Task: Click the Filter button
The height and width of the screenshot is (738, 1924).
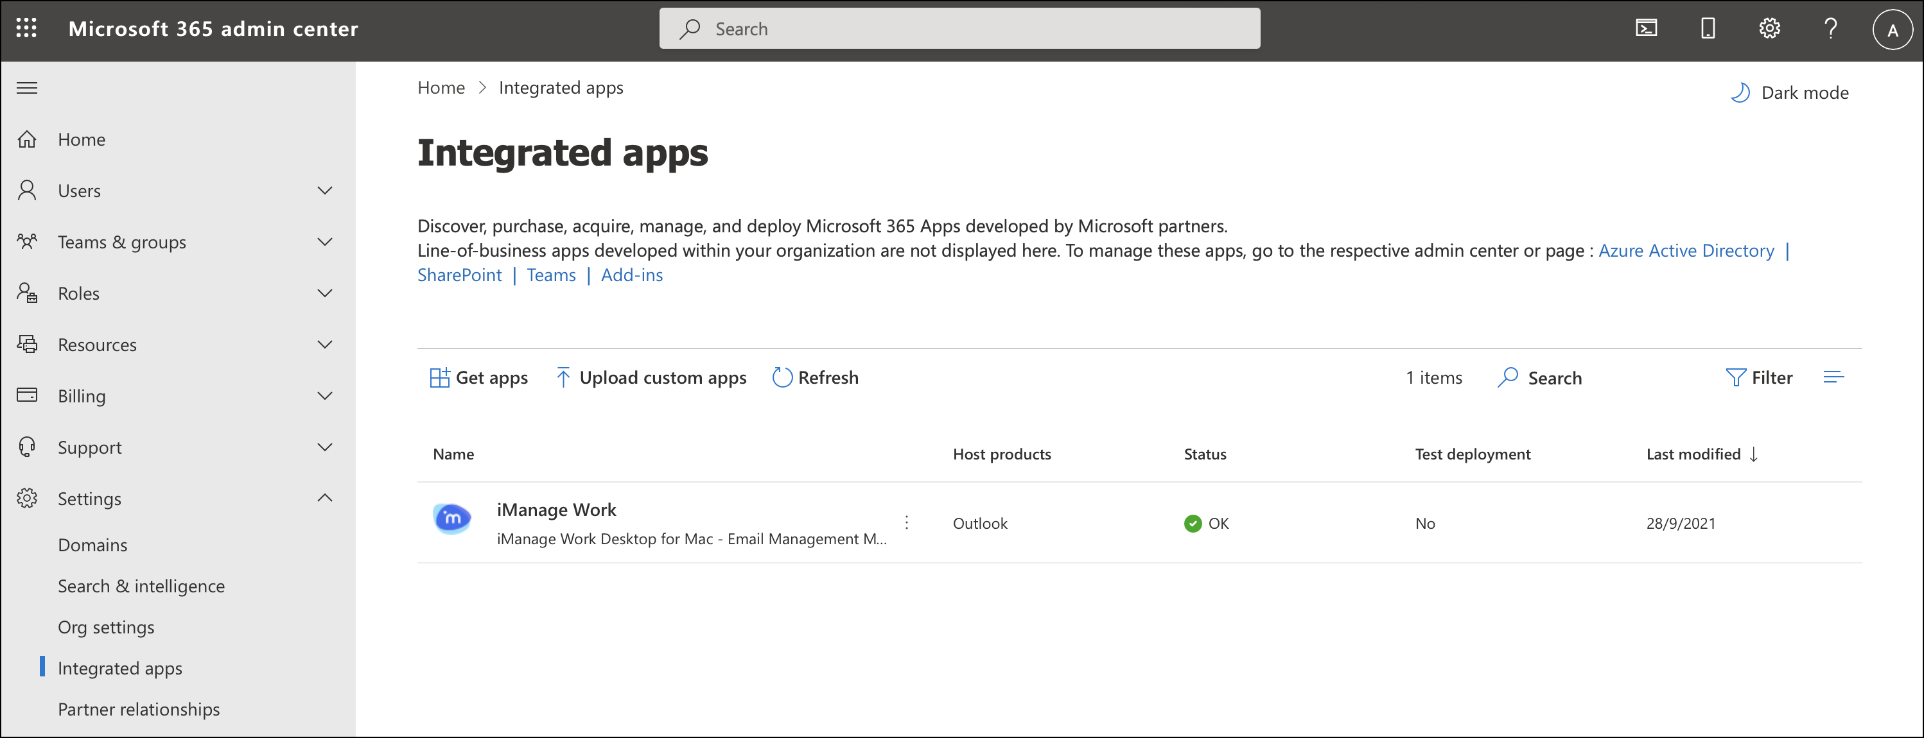Action: 1759,377
